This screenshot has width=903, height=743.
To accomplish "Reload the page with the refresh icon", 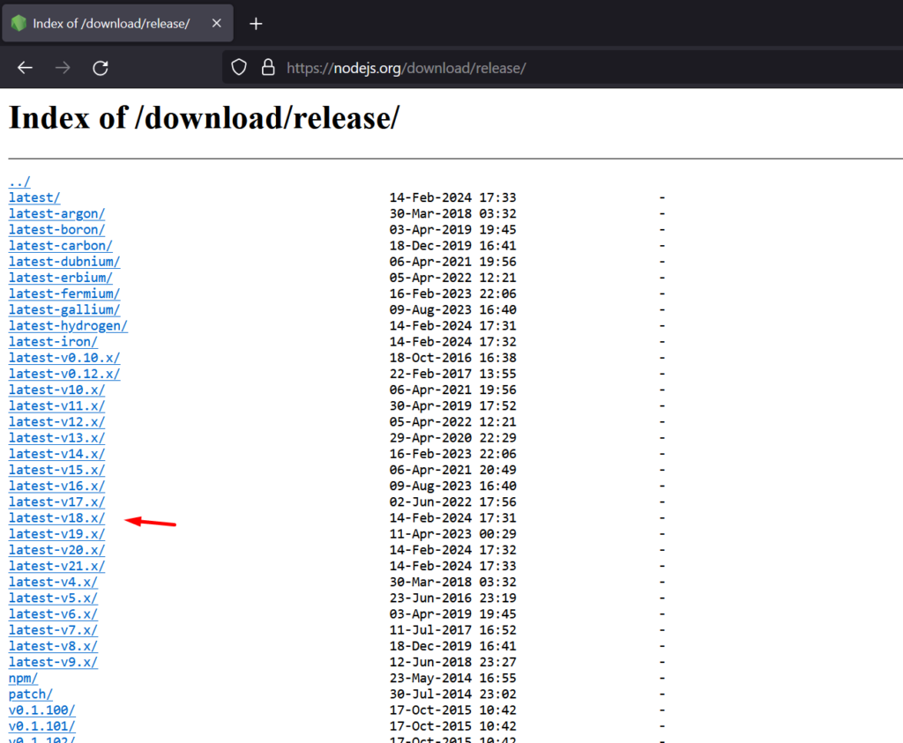I will 101,68.
